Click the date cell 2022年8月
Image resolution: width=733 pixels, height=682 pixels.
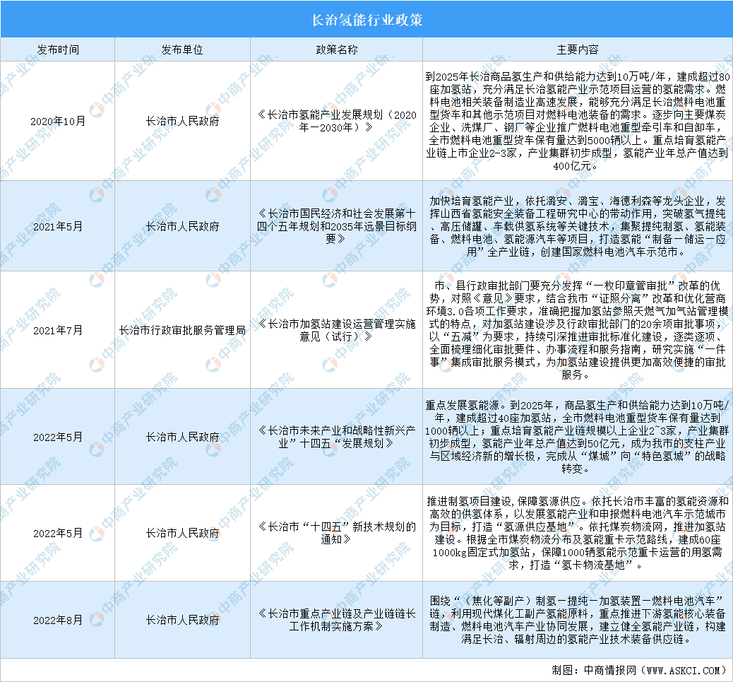coord(57,621)
